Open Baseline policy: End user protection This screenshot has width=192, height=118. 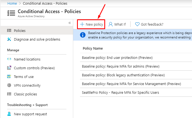117,58
